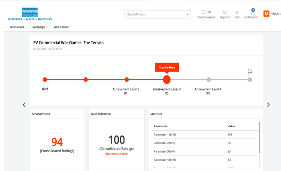Click the You Are Here marker label
The height and width of the screenshot is (171, 281).
167,67
